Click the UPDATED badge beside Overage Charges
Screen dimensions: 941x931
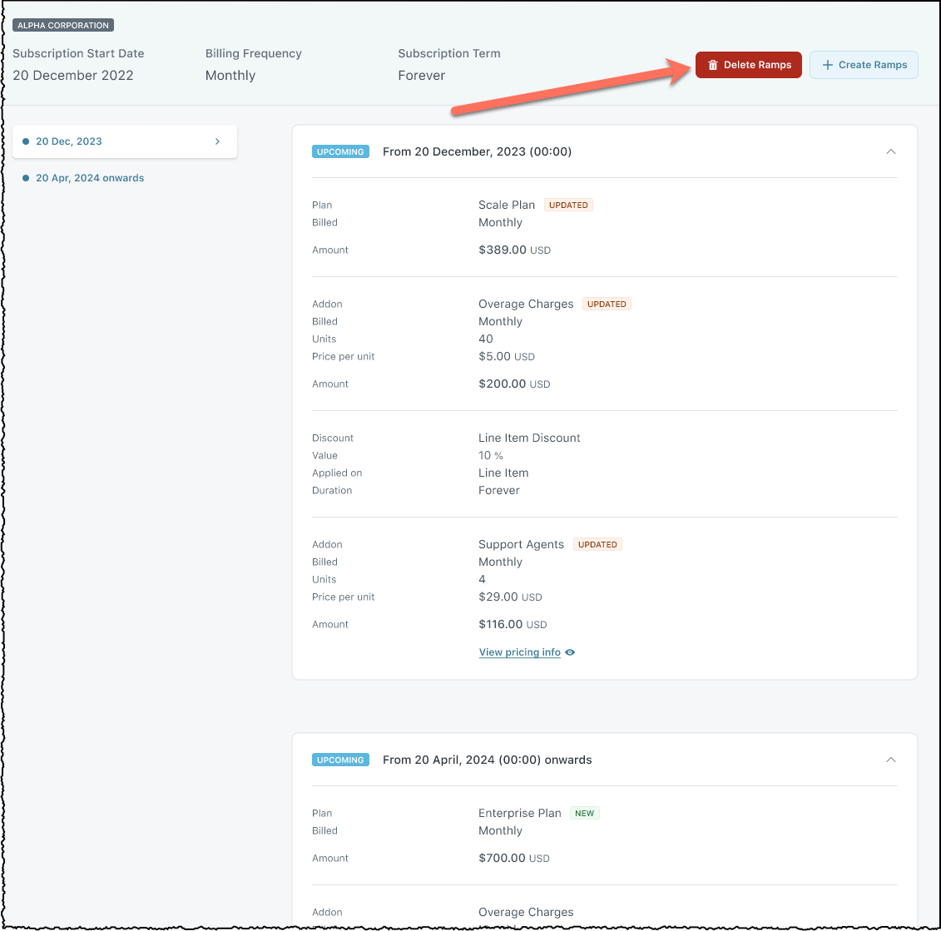(x=607, y=304)
